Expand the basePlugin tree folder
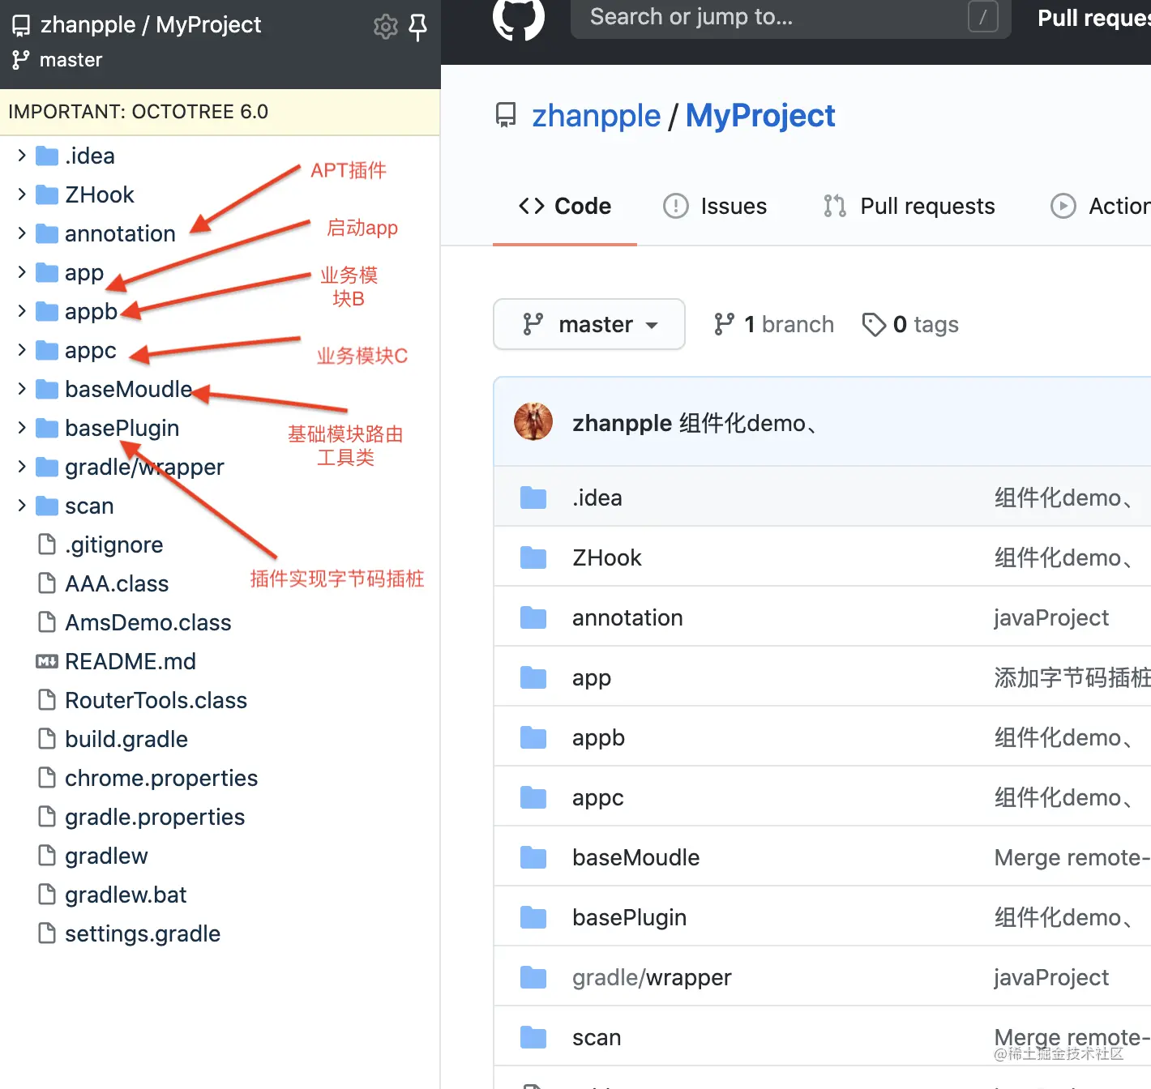Screen dimensions: 1151x1089 pyautogui.click(x=22, y=428)
